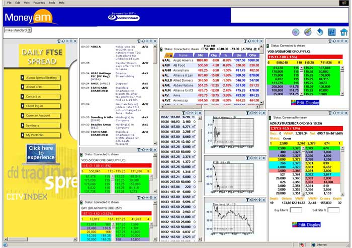Open the Favorites menu
Screen dimensions: 352x248
coord(39,3)
